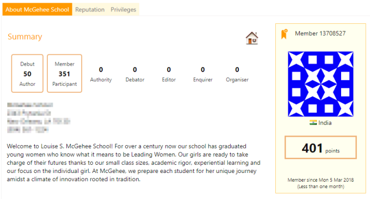
Task: Select the About McGehee School tab
Action: tap(38, 9)
